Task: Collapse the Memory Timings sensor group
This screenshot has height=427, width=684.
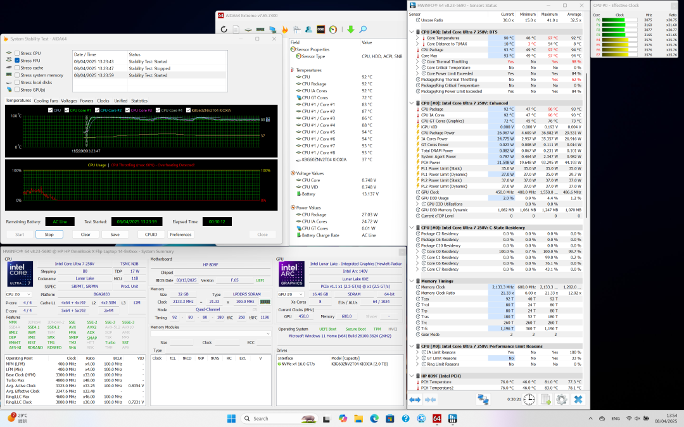Action: 412,281
